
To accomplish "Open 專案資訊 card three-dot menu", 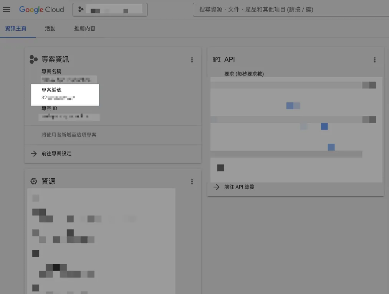I will pyautogui.click(x=192, y=60).
